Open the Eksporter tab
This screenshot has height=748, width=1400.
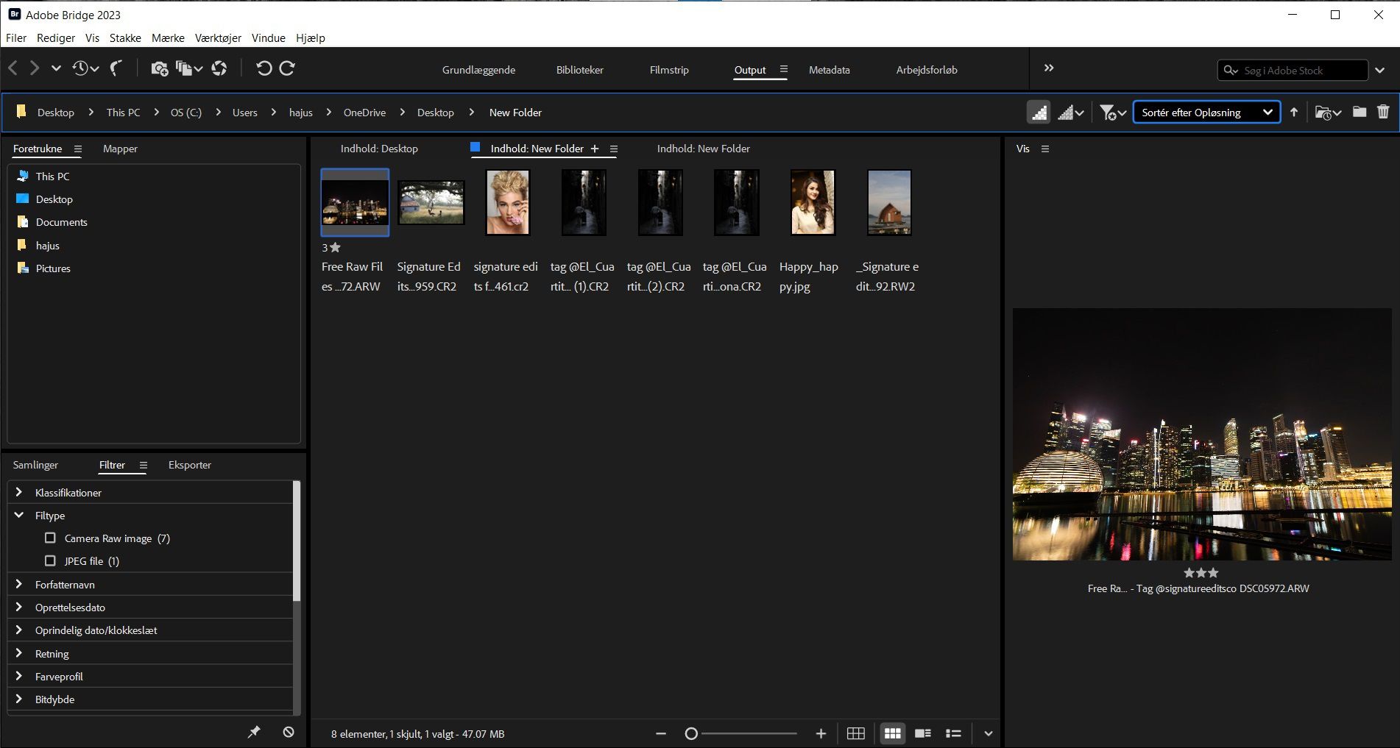tap(189, 465)
